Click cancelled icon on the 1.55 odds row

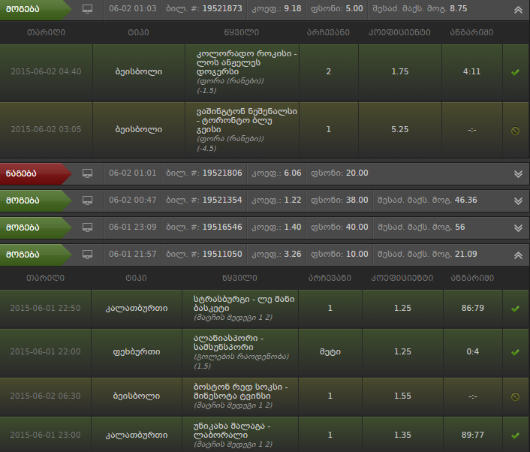[x=515, y=396]
